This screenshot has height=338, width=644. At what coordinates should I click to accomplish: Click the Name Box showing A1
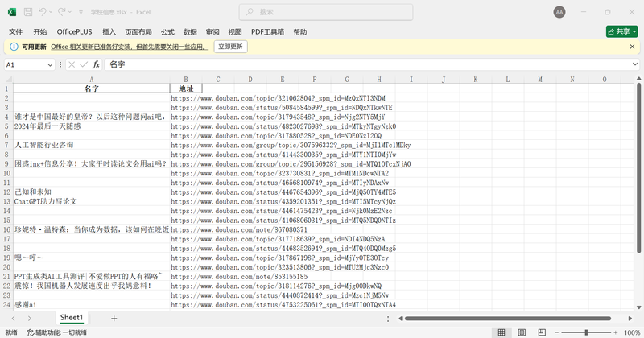[x=25, y=64]
